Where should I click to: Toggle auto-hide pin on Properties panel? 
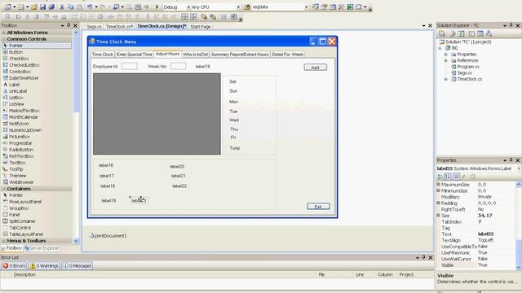point(511,160)
